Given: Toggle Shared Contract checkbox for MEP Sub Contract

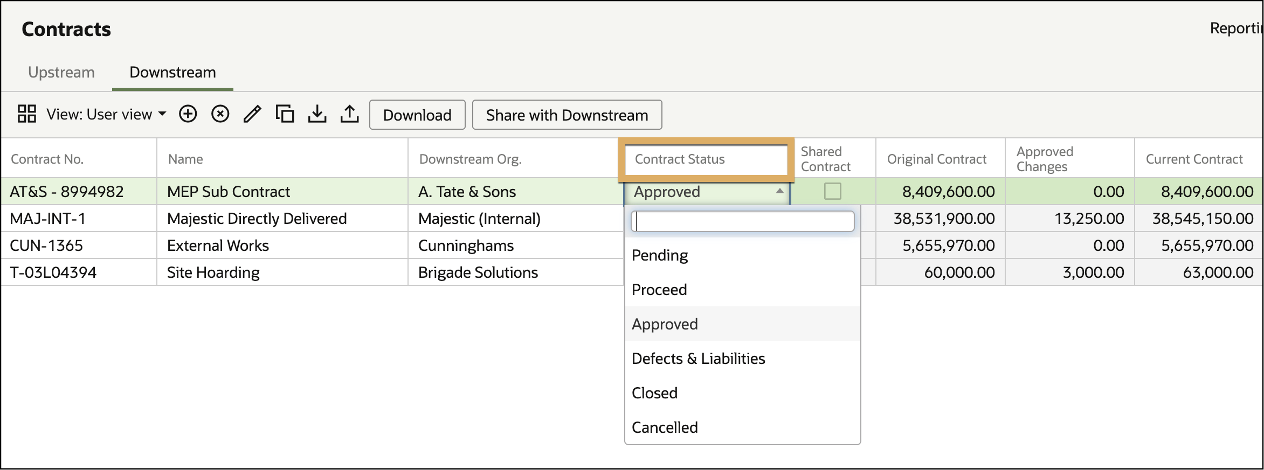Looking at the screenshot, I should (x=833, y=191).
